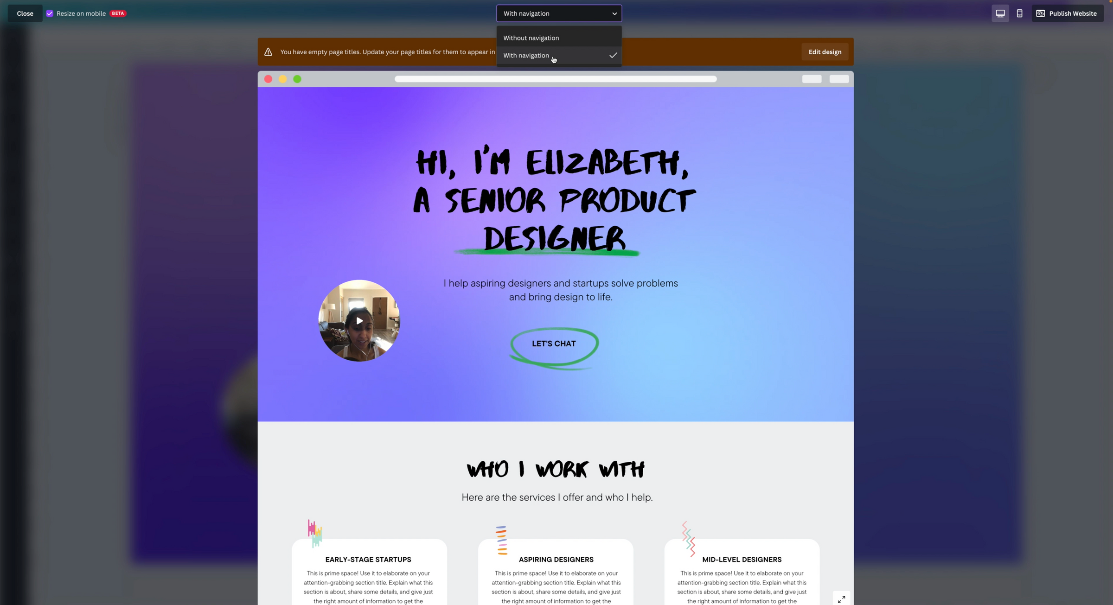The width and height of the screenshot is (1113, 605).
Task: Click the Publish Website button icon
Action: [x=1041, y=13]
